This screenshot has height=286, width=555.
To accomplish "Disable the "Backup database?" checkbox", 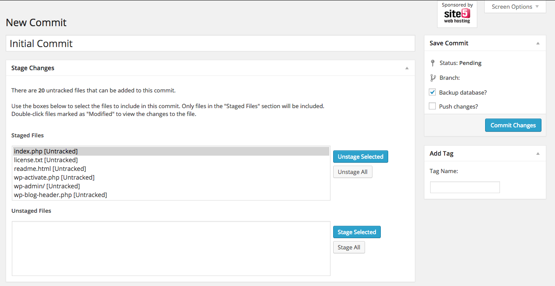I will [x=432, y=92].
